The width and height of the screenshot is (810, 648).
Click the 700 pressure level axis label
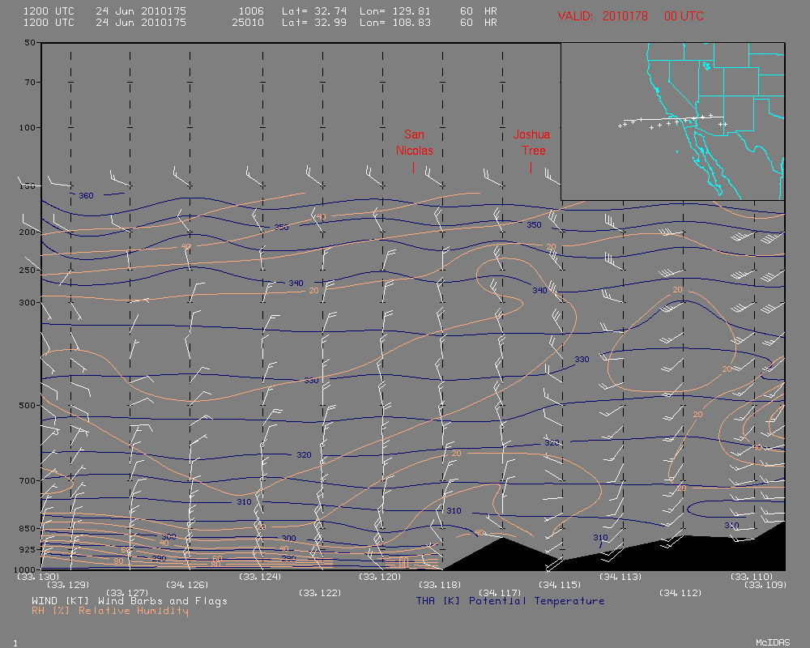pos(27,480)
